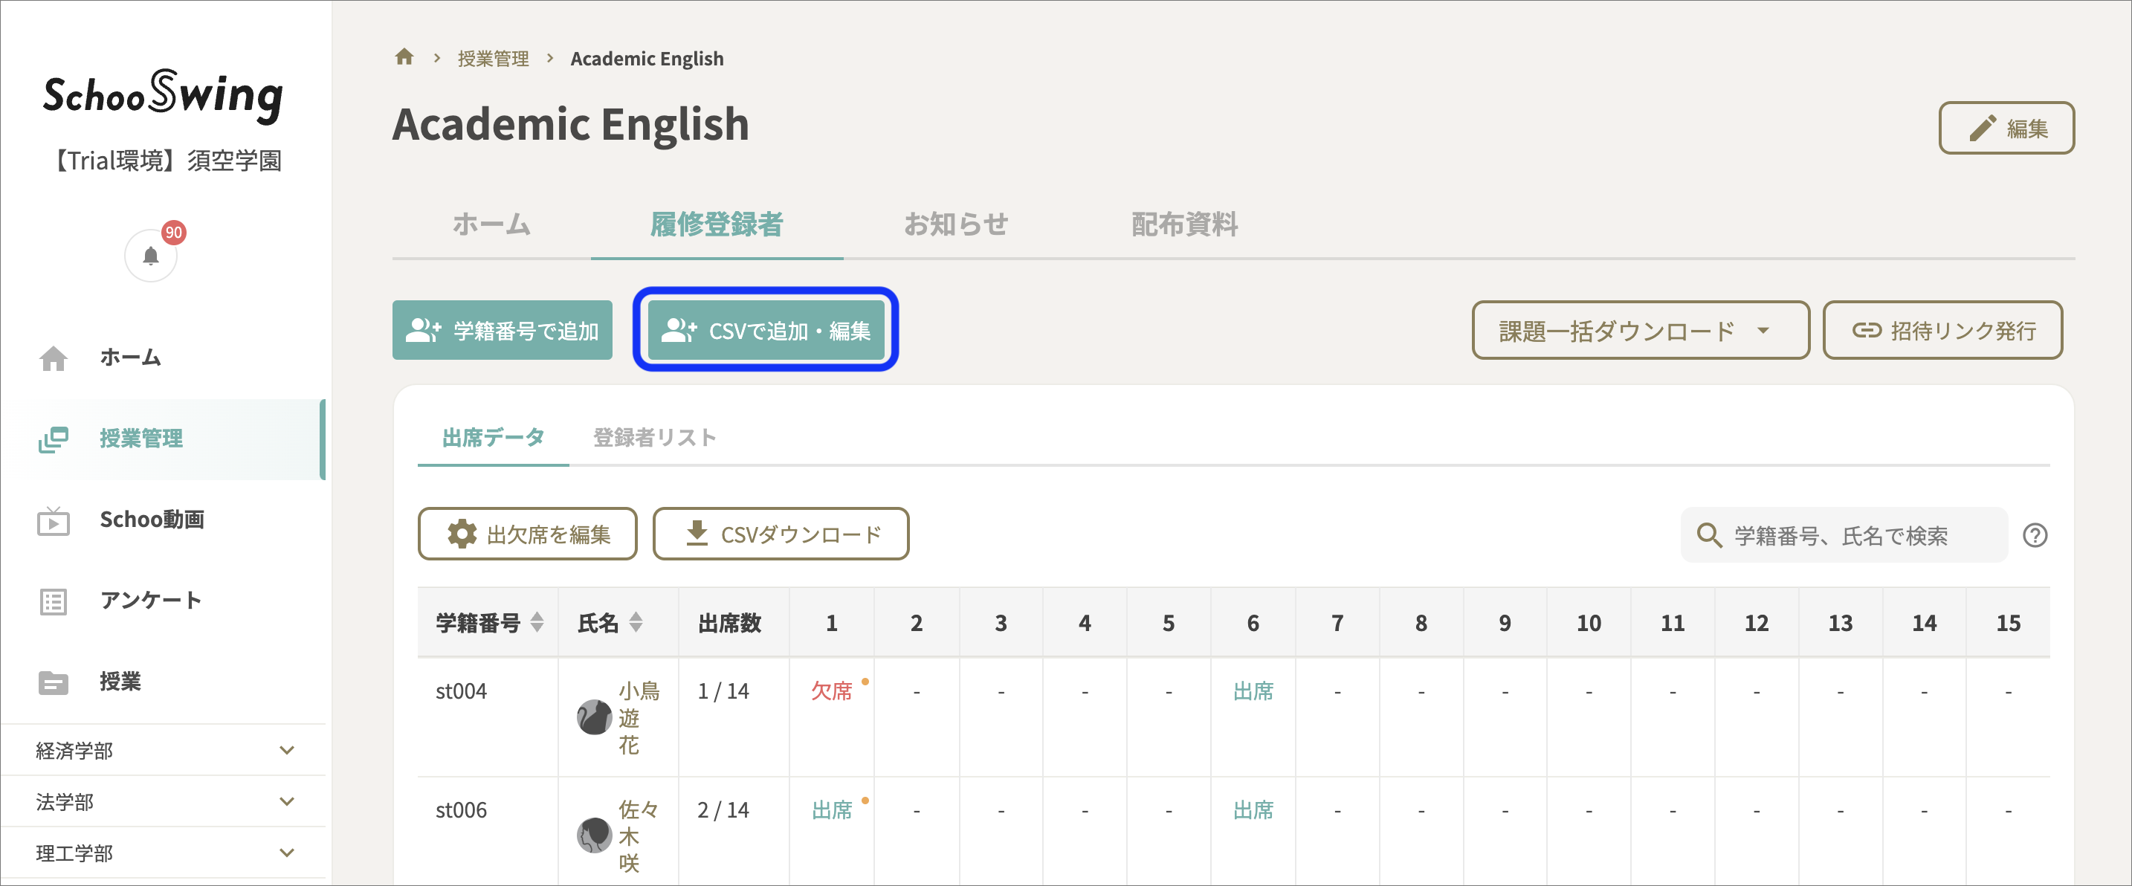Click the SchooSwing logo
The width and height of the screenshot is (2132, 886).
tap(163, 96)
